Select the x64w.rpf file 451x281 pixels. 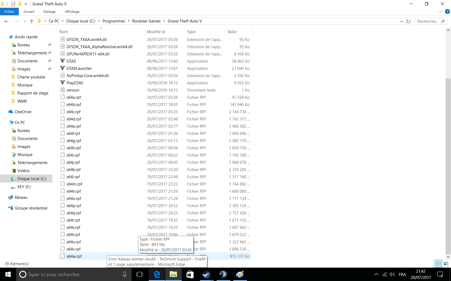point(155,256)
